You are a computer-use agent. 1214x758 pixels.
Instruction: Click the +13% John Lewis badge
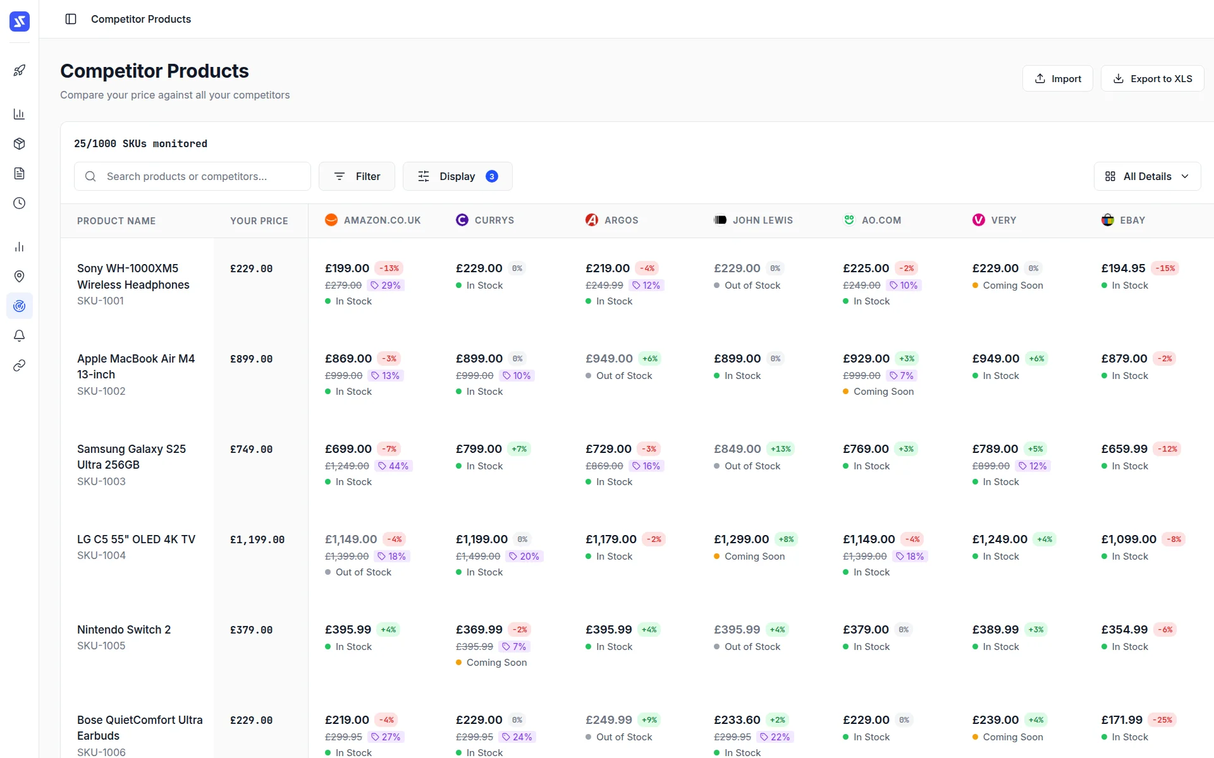pyautogui.click(x=781, y=449)
